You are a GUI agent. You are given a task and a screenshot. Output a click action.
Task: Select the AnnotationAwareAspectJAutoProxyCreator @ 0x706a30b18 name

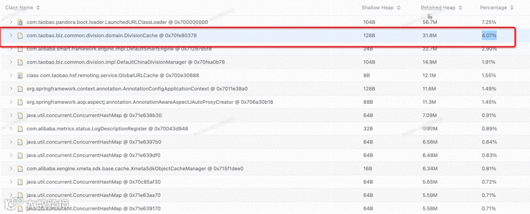(x=150, y=102)
